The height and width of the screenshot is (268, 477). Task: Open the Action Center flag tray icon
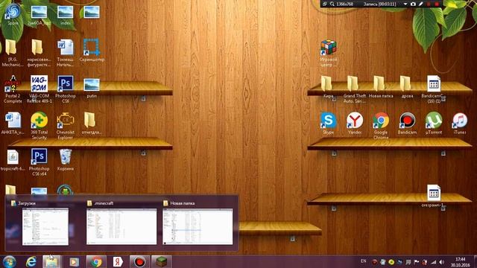click(x=417, y=262)
